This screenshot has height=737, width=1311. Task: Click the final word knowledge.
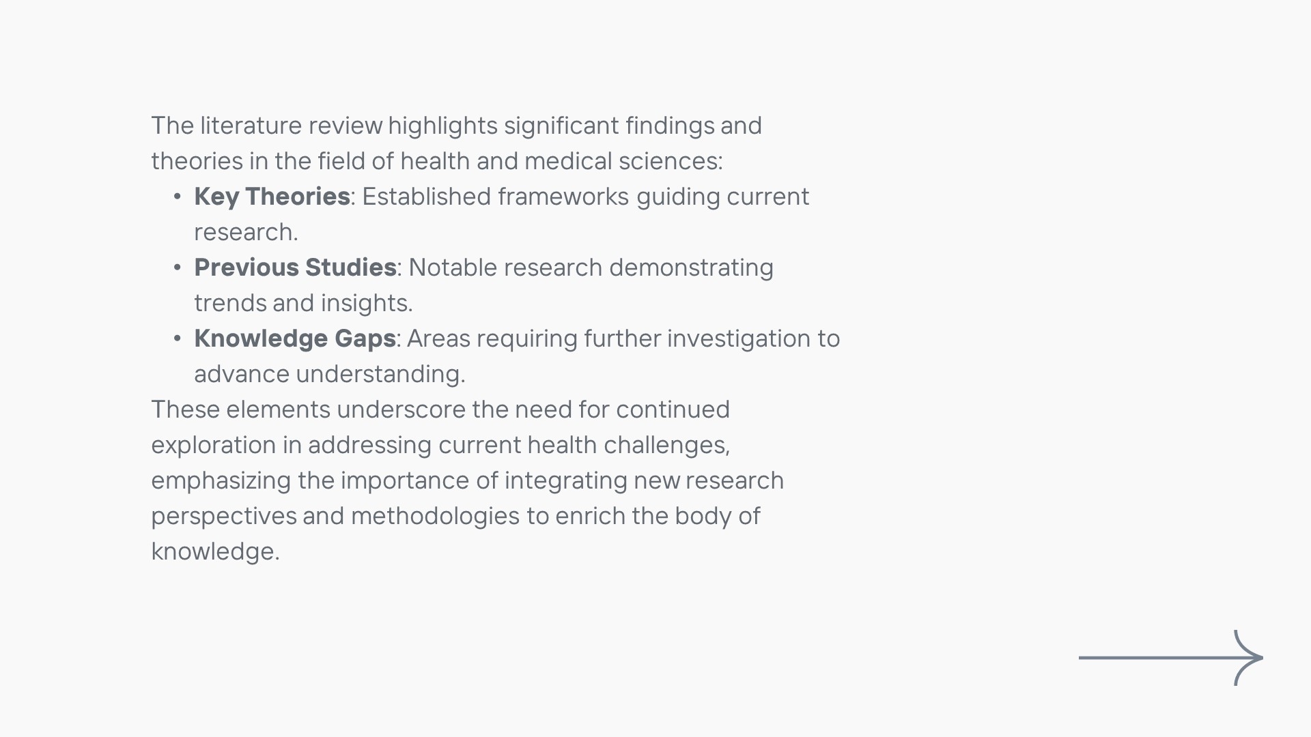pyautogui.click(x=215, y=551)
